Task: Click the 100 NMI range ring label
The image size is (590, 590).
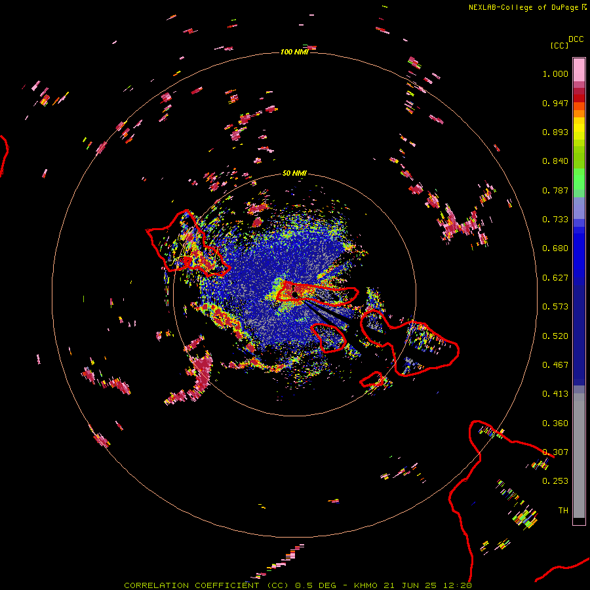Action: [294, 52]
